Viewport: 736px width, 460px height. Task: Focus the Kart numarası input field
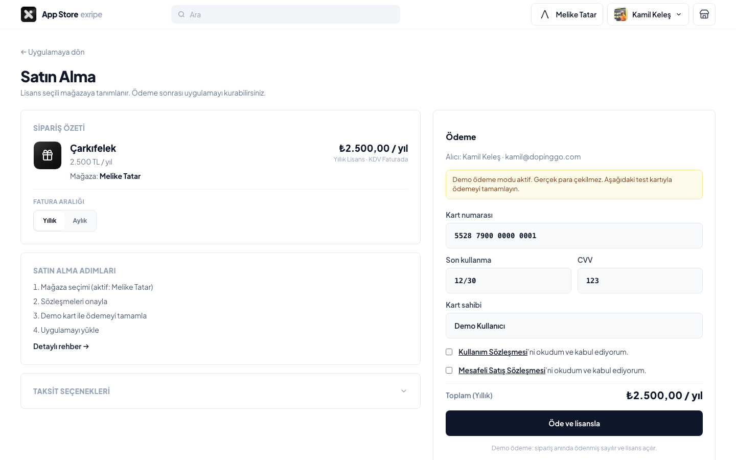[574, 236]
